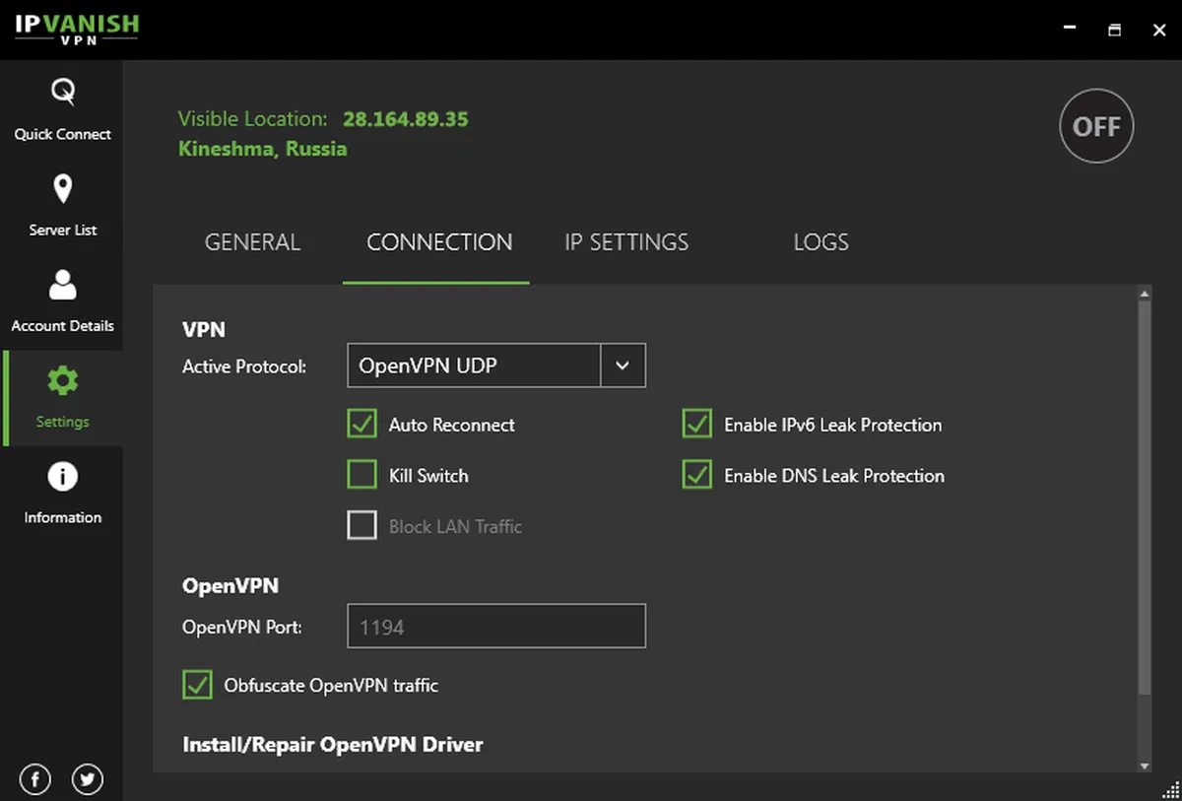Screen dimensions: 1182x801
Task: Uncheck Enable IPv6 Leak Protection
Action: [x=697, y=425]
